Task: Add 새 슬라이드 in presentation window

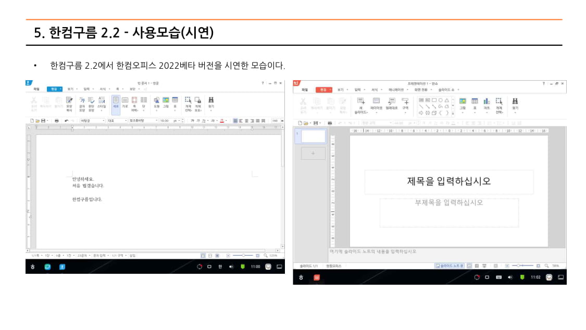Action: click(360, 106)
